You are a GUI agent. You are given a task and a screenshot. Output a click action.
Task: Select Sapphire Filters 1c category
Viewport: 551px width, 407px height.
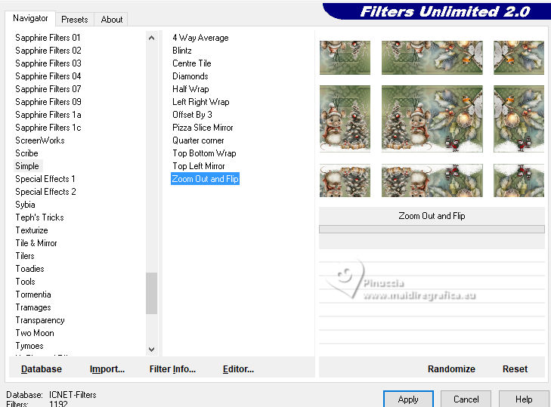48,128
